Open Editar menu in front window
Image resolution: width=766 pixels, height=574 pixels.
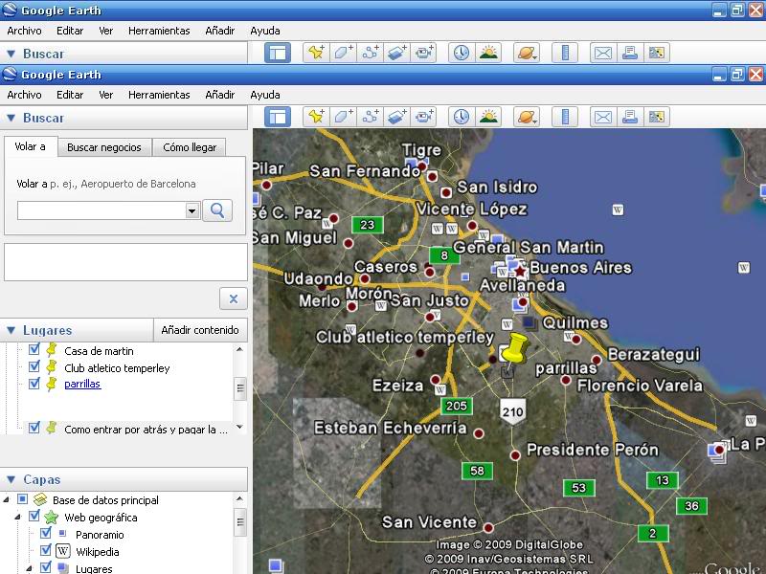70,95
